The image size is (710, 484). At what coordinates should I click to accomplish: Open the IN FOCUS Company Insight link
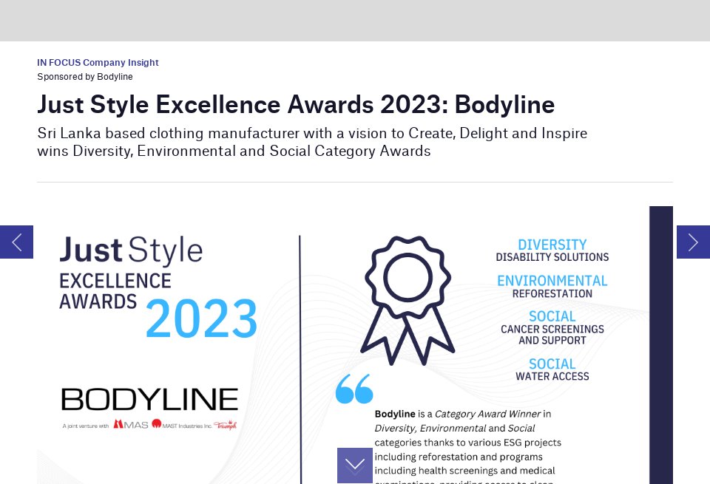tap(98, 63)
